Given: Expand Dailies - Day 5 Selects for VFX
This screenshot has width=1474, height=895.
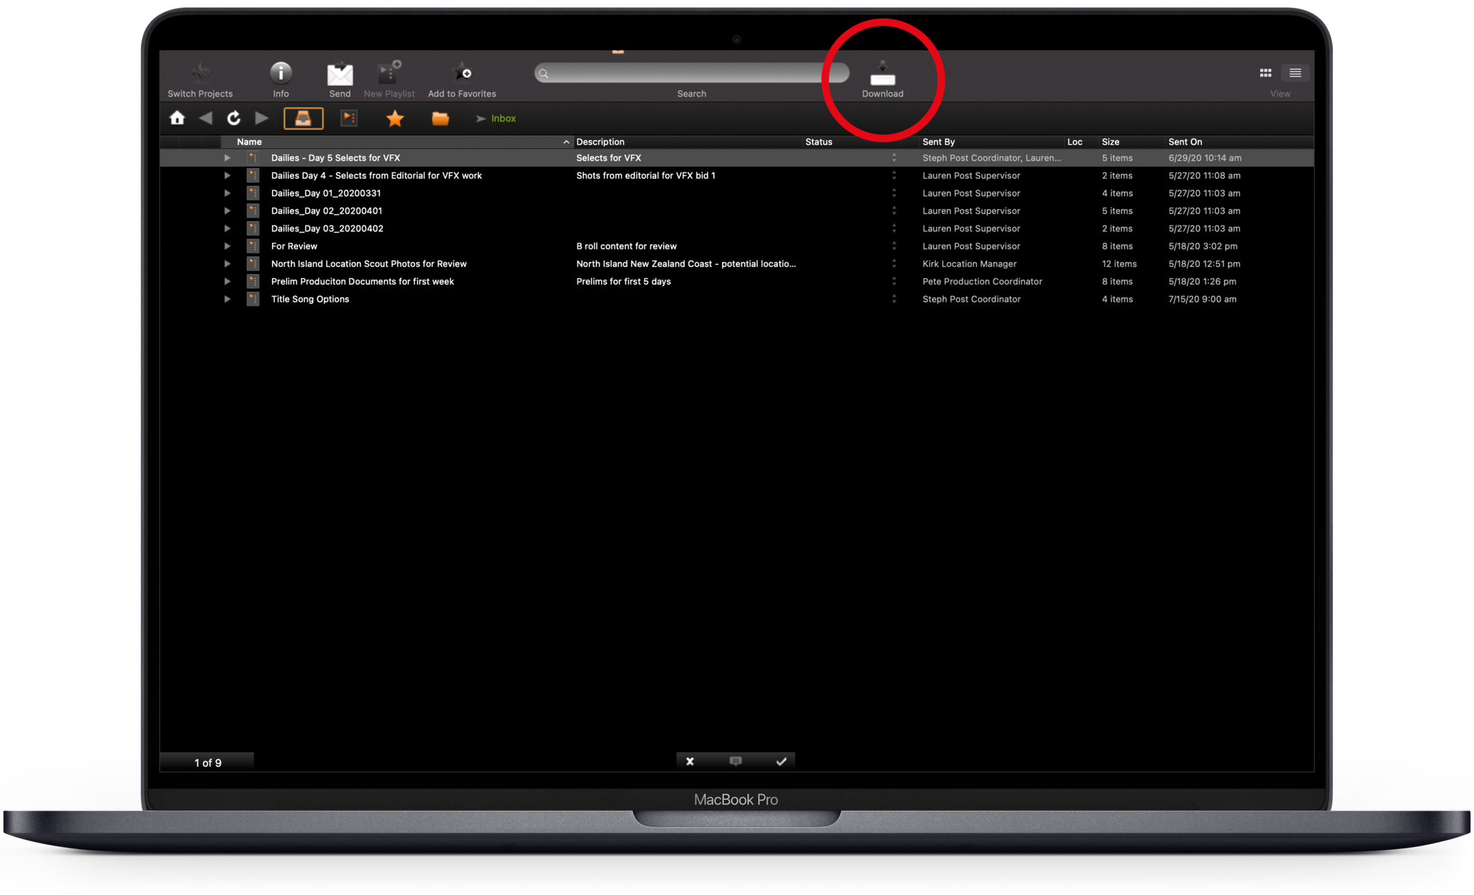Looking at the screenshot, I should click(x=227, y=158).
